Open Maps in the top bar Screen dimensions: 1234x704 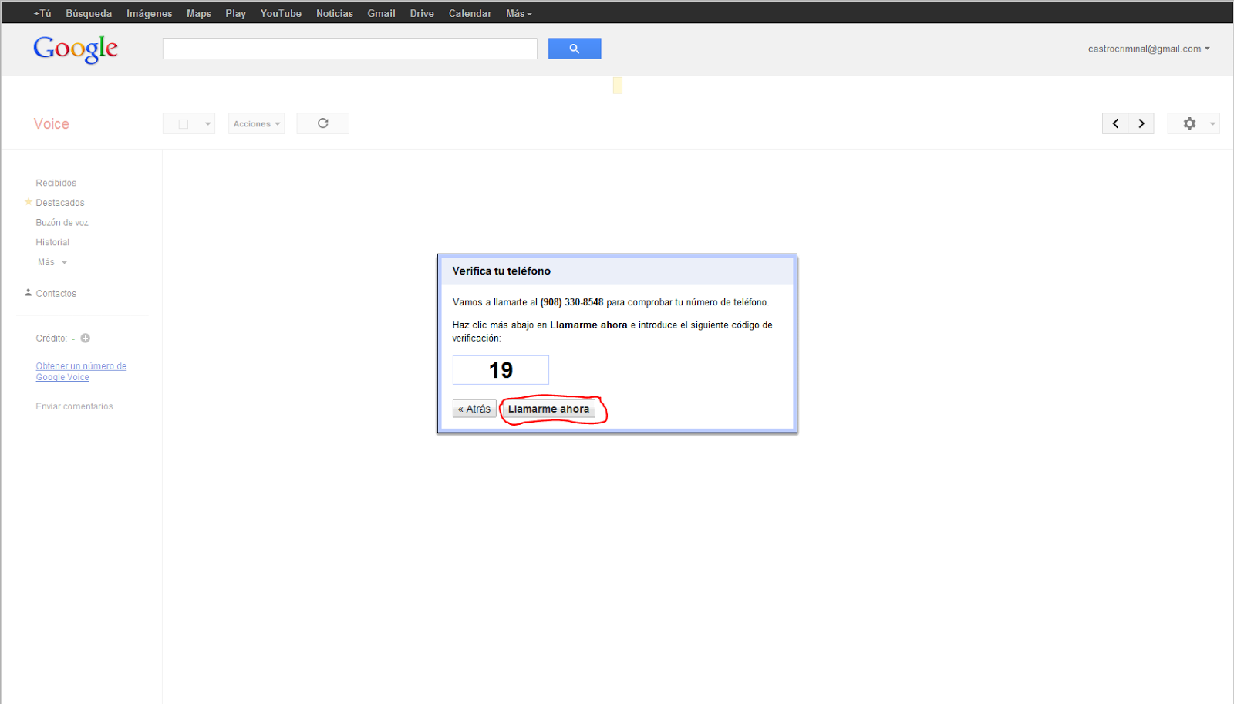point(199,13)
